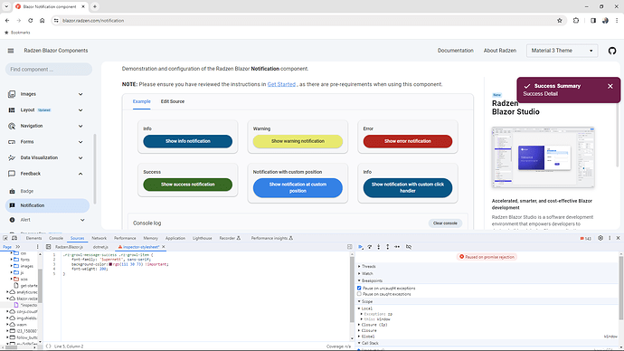624x351 pixels.
Task: Disable Pause on uncaught exceptions
Action: pyautogui.click(x=359, y=288)
